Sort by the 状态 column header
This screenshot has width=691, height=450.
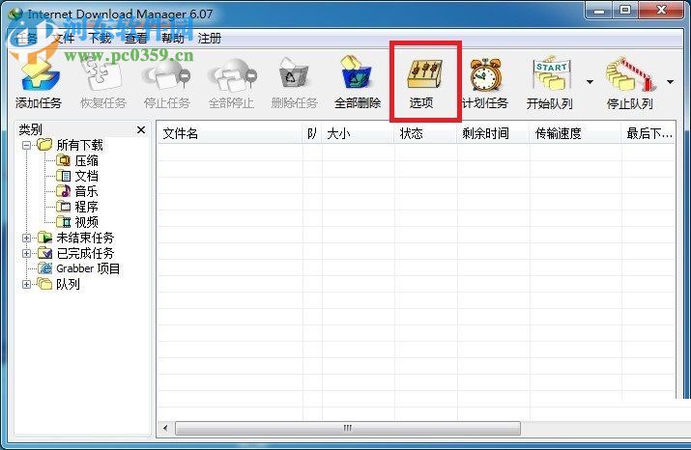pyautogui.click(x=425, y=133)
